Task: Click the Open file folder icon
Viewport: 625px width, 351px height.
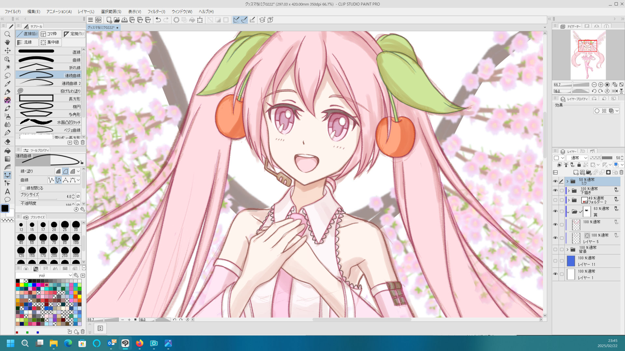Action: point(117,20)
